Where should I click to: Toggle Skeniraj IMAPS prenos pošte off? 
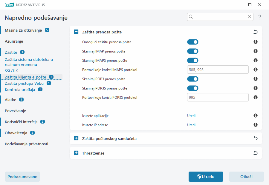pos(193,61)
